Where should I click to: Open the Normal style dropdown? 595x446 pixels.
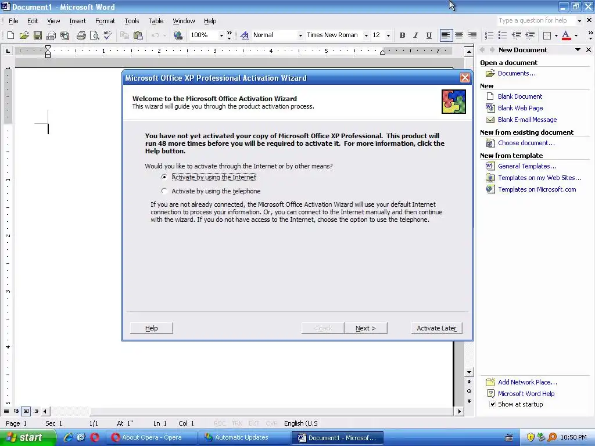[300, 35]
